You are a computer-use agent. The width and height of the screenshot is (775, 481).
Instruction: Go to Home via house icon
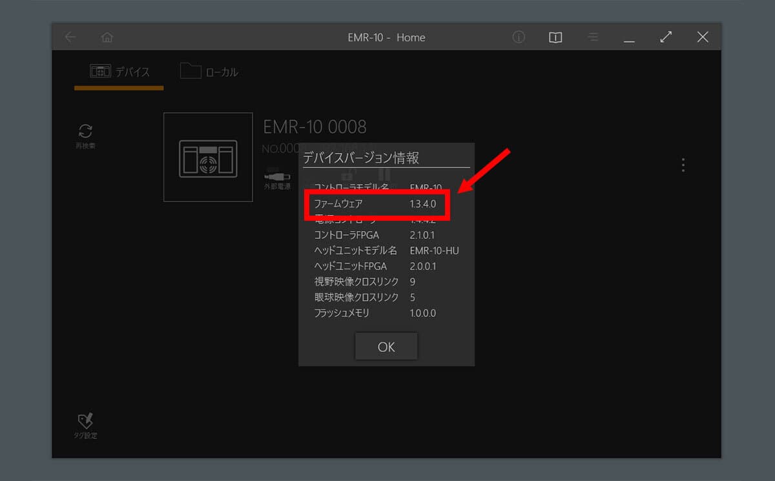point(107,37)
